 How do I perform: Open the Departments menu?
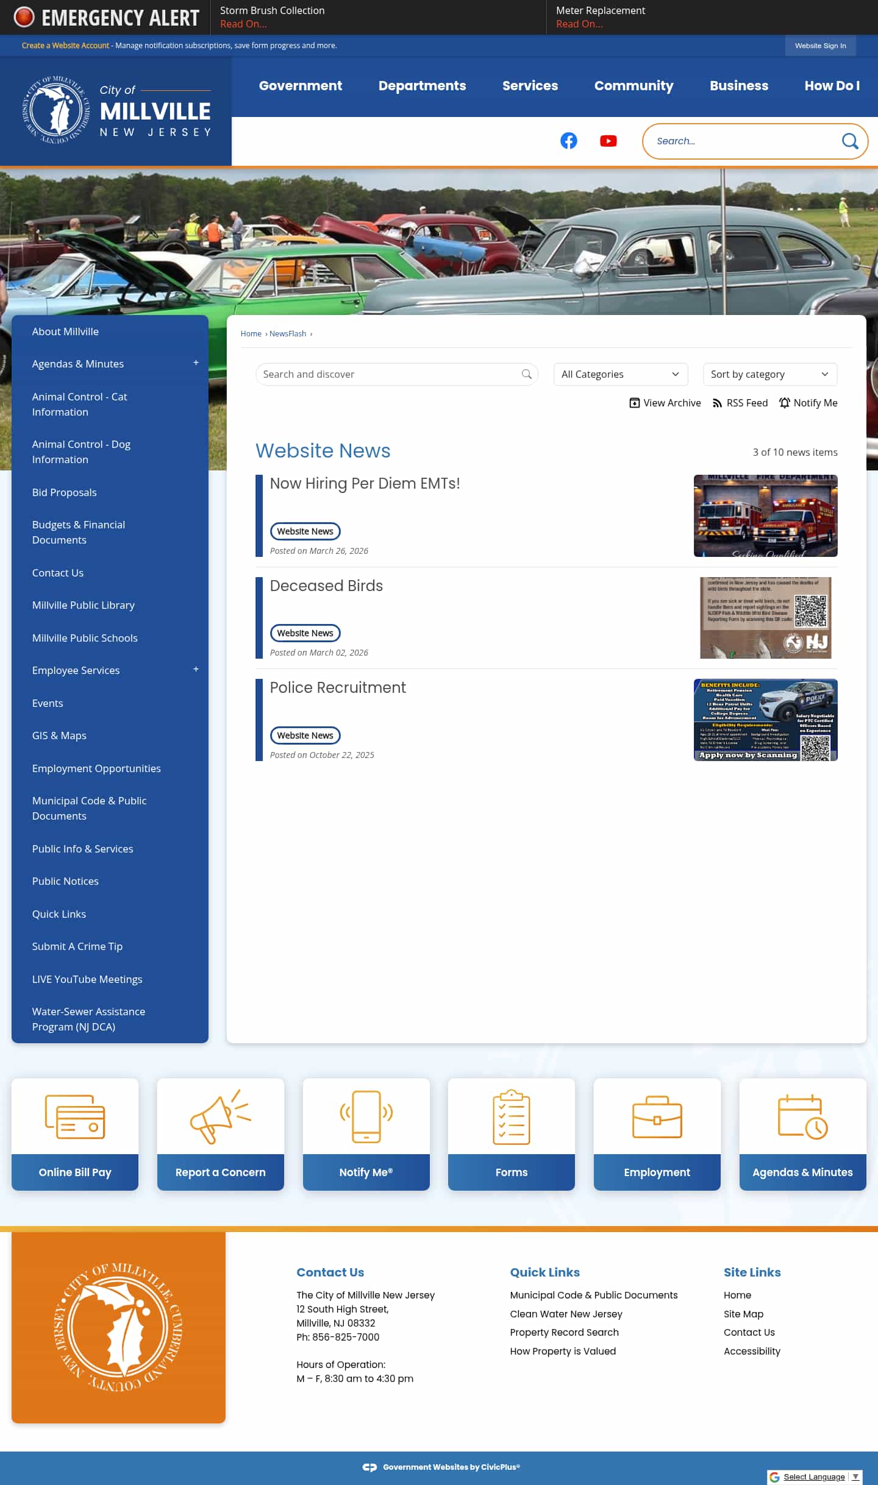click(422, 86)
